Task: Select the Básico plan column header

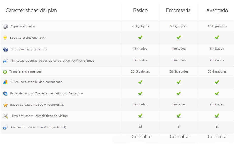Action: click(x=140, y=11)
